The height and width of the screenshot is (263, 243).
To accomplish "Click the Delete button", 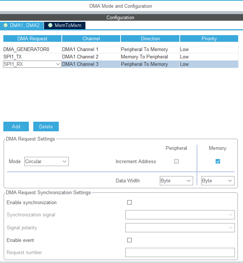I will [x=46, y=127].
